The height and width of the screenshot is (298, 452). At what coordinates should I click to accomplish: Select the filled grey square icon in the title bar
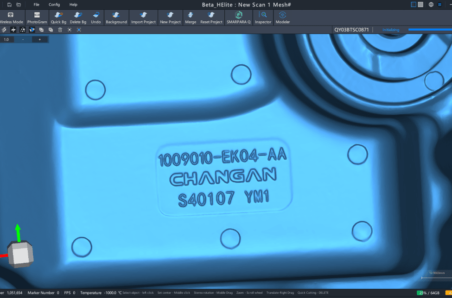point(420,4)
